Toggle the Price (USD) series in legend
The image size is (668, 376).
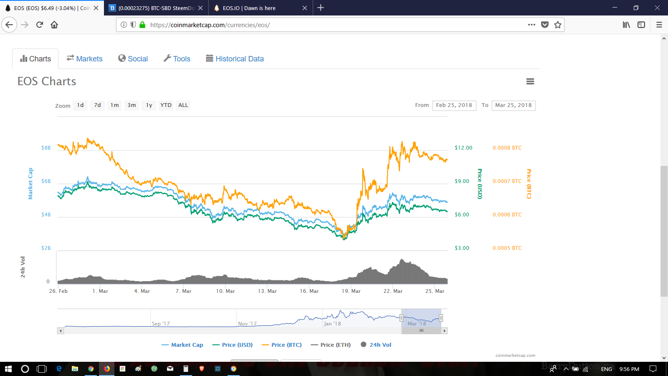[233, 345]
